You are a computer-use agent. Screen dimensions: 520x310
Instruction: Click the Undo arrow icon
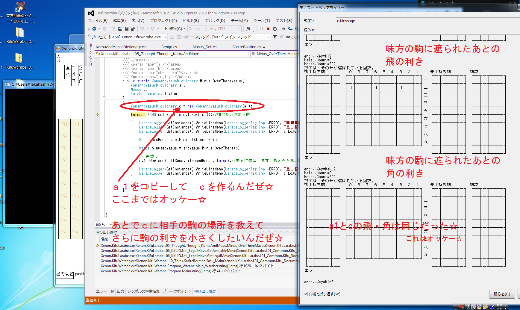coord(142,29)
